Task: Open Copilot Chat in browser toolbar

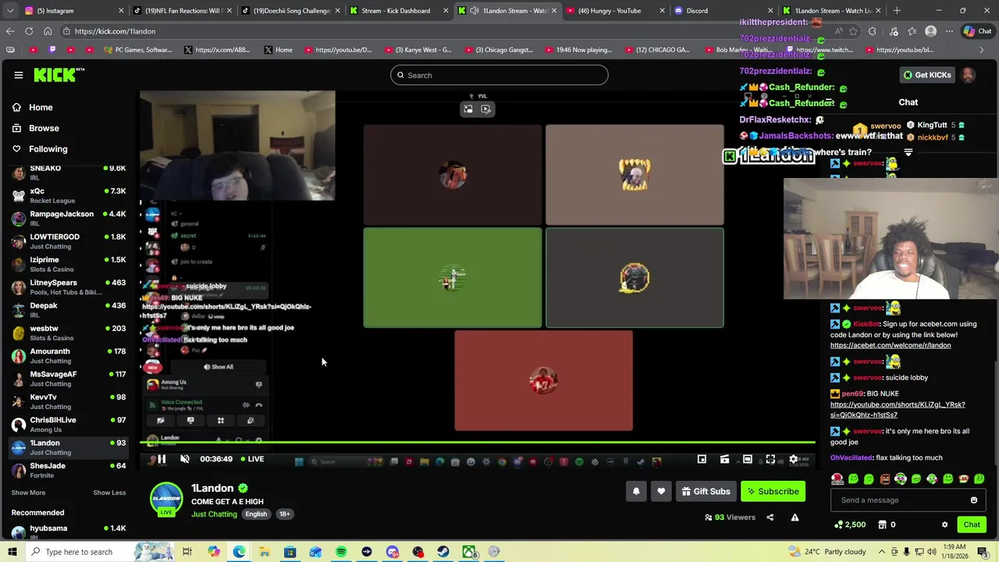Action: point(978,31)
